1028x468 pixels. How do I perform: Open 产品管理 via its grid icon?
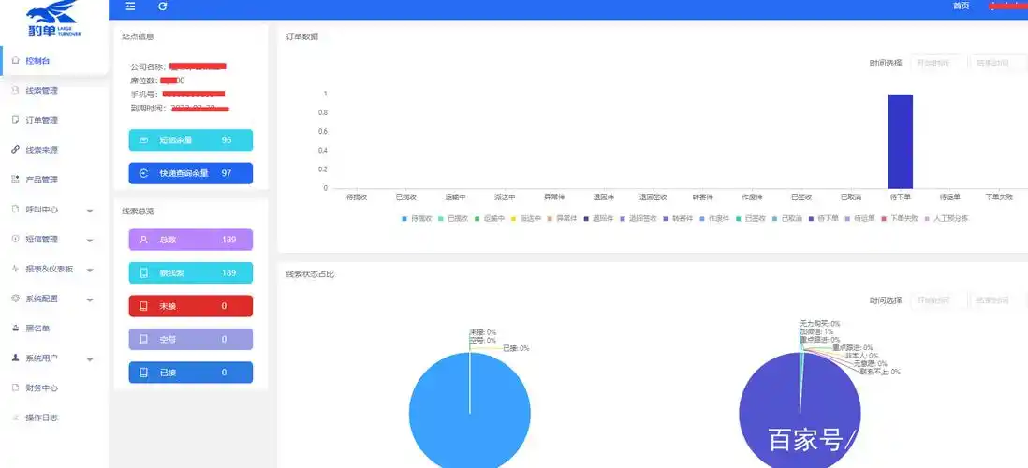point(16,179)
